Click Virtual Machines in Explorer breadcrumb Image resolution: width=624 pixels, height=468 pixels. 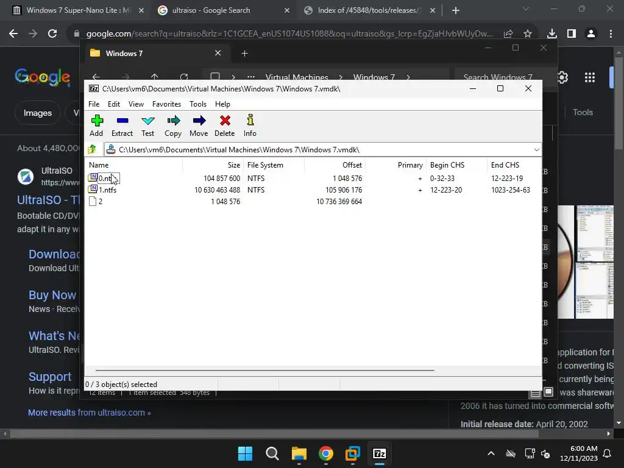coord(297,77)
